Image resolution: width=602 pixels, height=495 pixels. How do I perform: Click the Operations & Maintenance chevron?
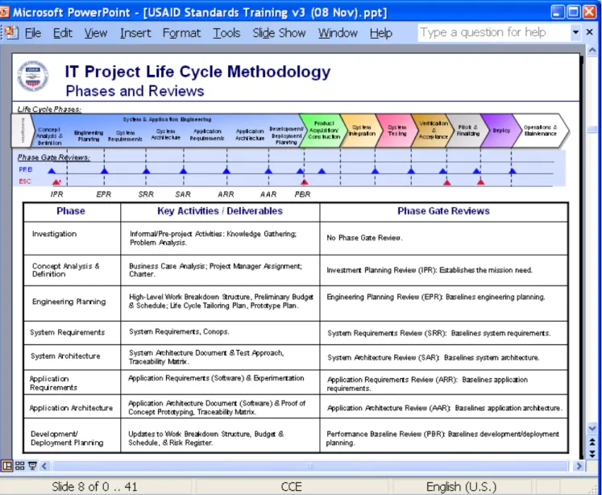point(541,131)
